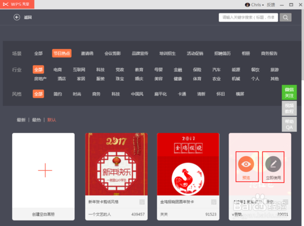Screen dimensions: 304x226
Task: Click the 创建空白画册 label
Action: [43, 214]
